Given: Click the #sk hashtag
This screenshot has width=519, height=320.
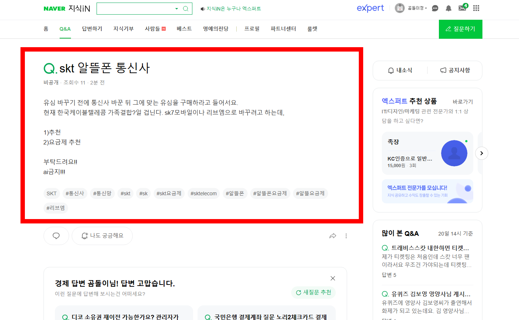Looking at the screenshot, I should coord(143,193).
